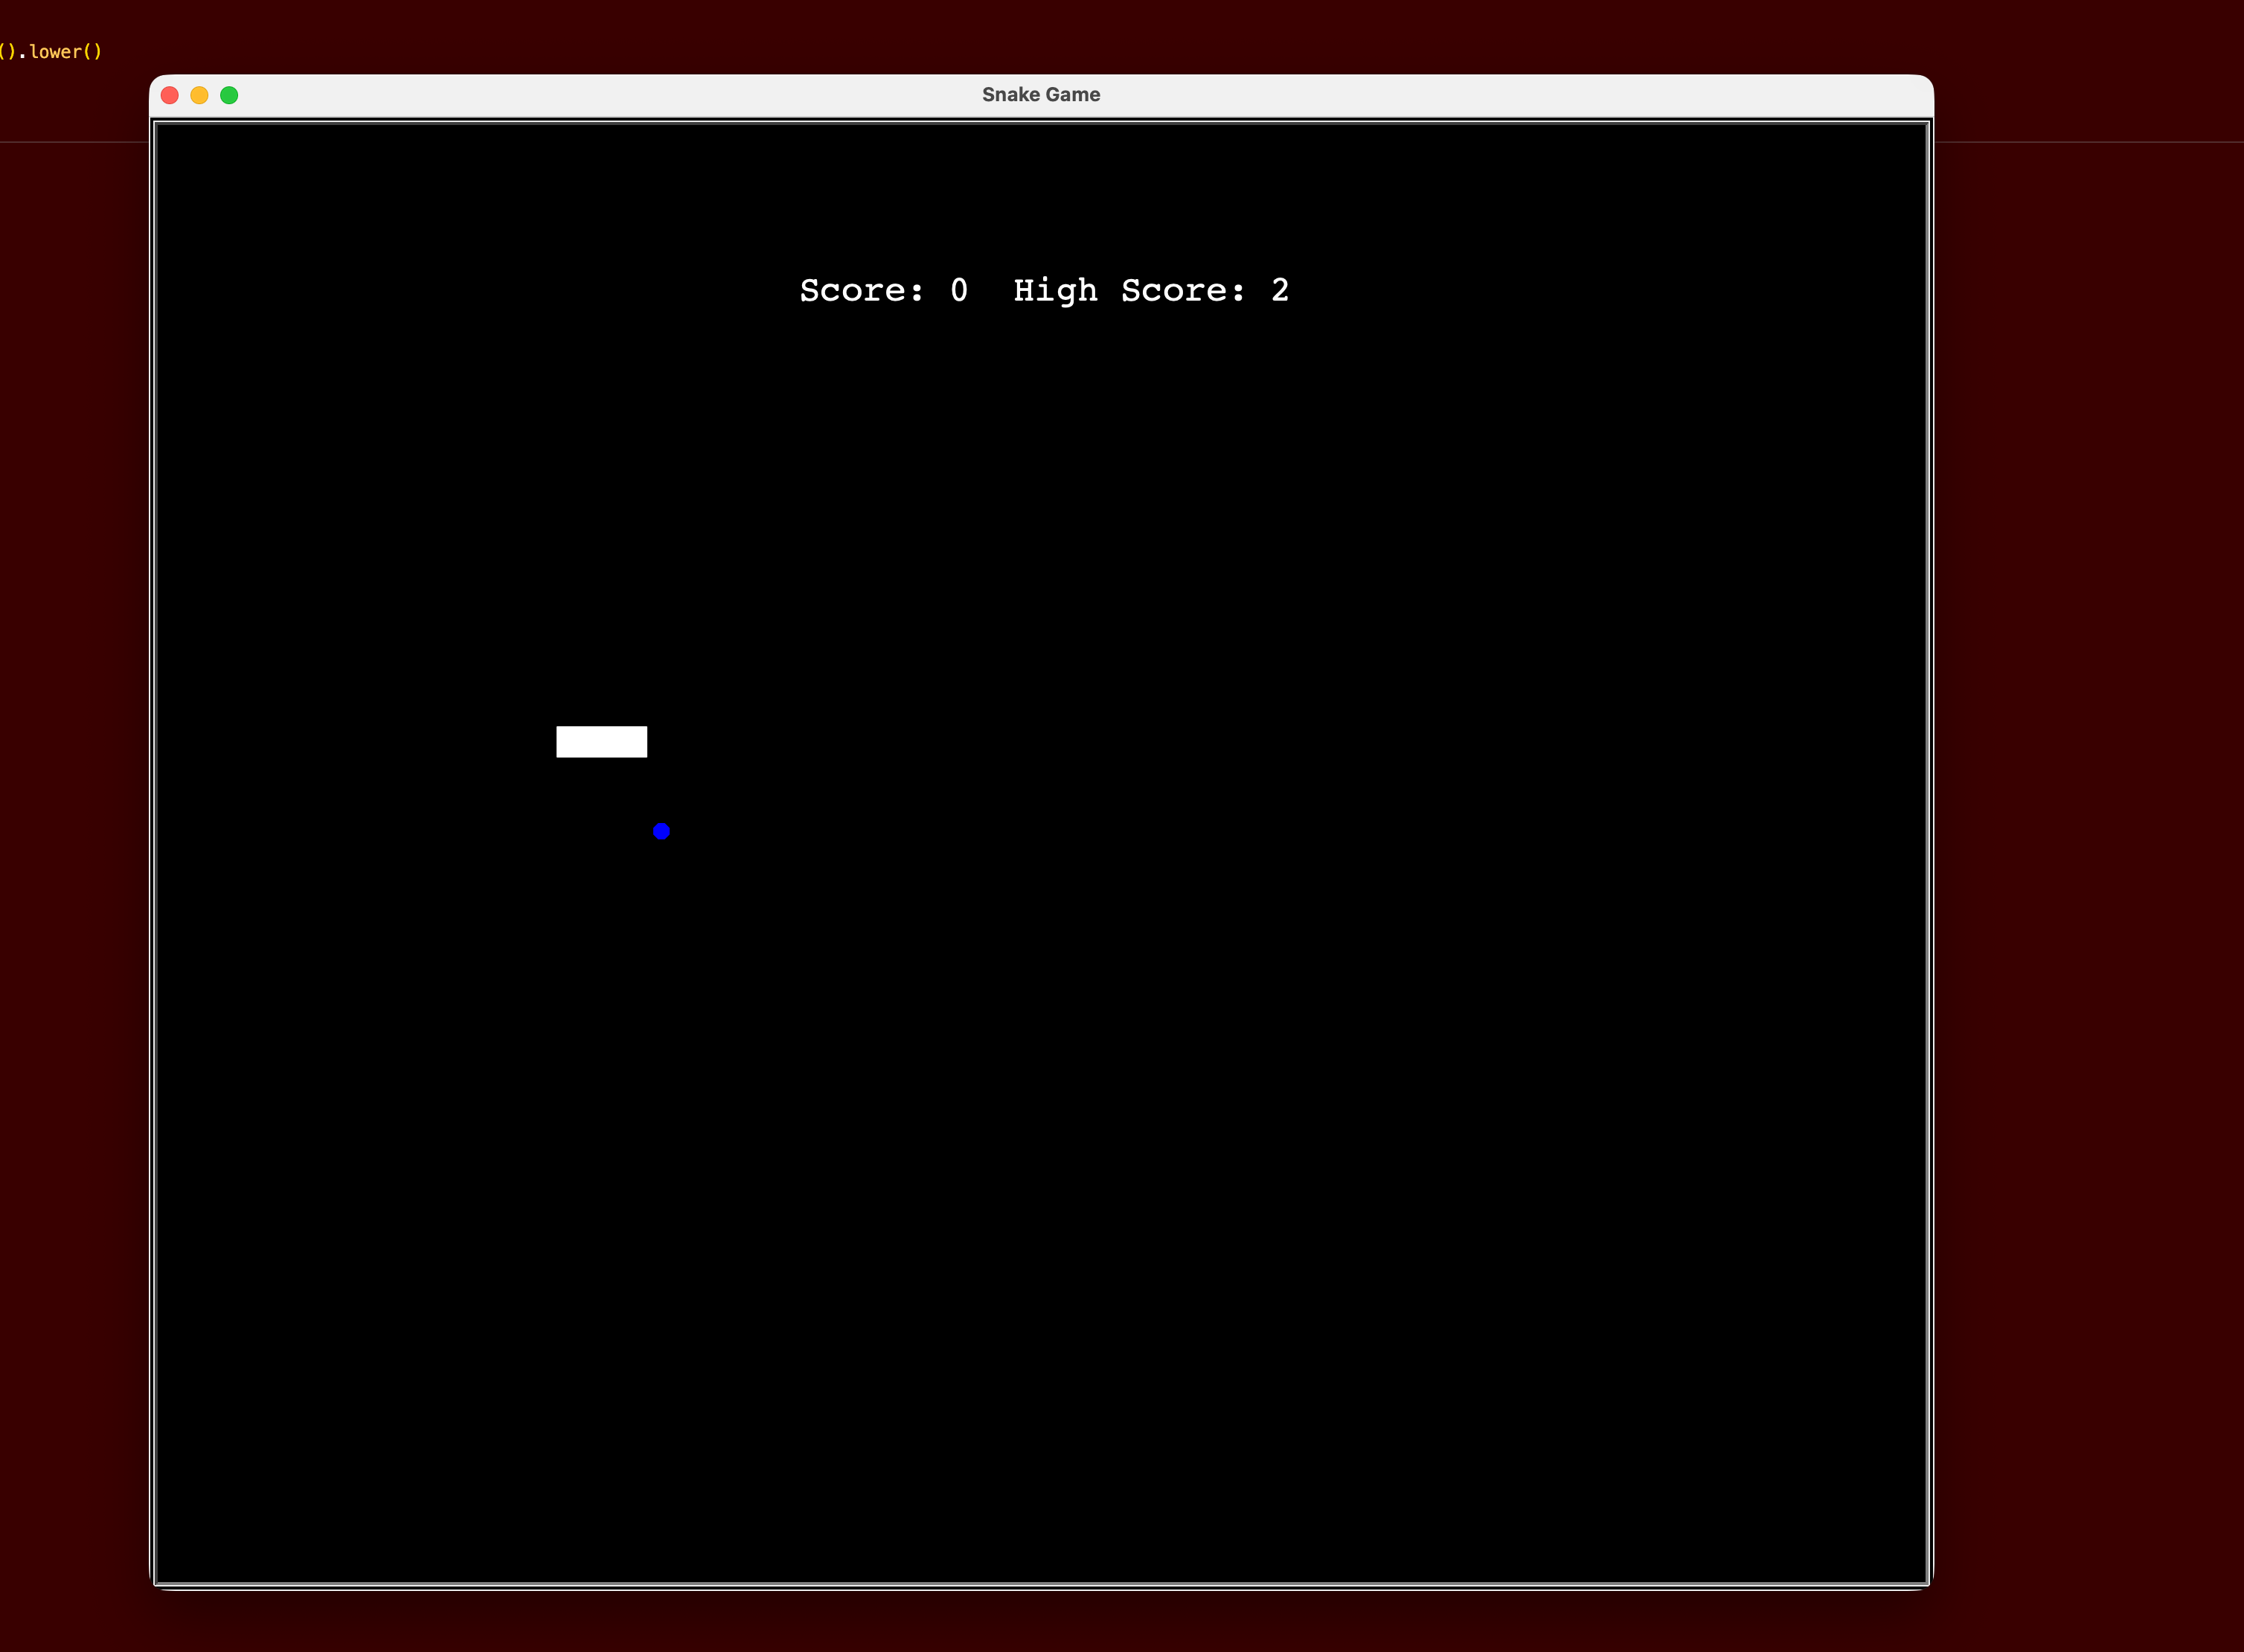Click the ".lower()" code text behind
2244x1652 pixels.
tap(60, 52)
